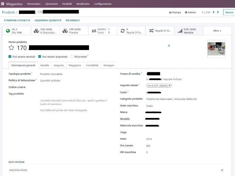
Task: Click the printer icon for Stampa
Action: 170,12
